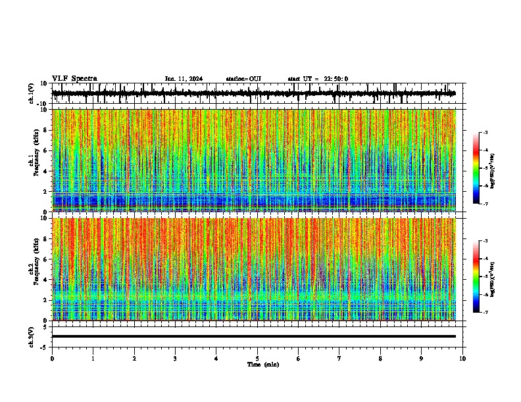Viewport: 521px width, 402px height.
Task: Click the "ch.3(V)" axis label
Action: click(32, 338)
